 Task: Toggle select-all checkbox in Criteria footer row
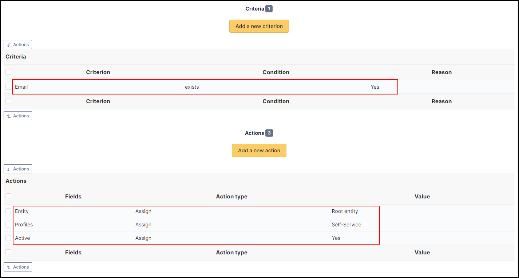pos(8,101)
